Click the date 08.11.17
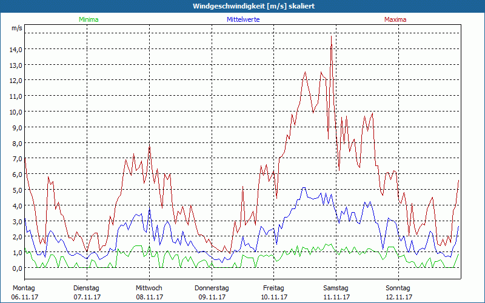This screenshot has height=303, width=485. tap(149, 297)
